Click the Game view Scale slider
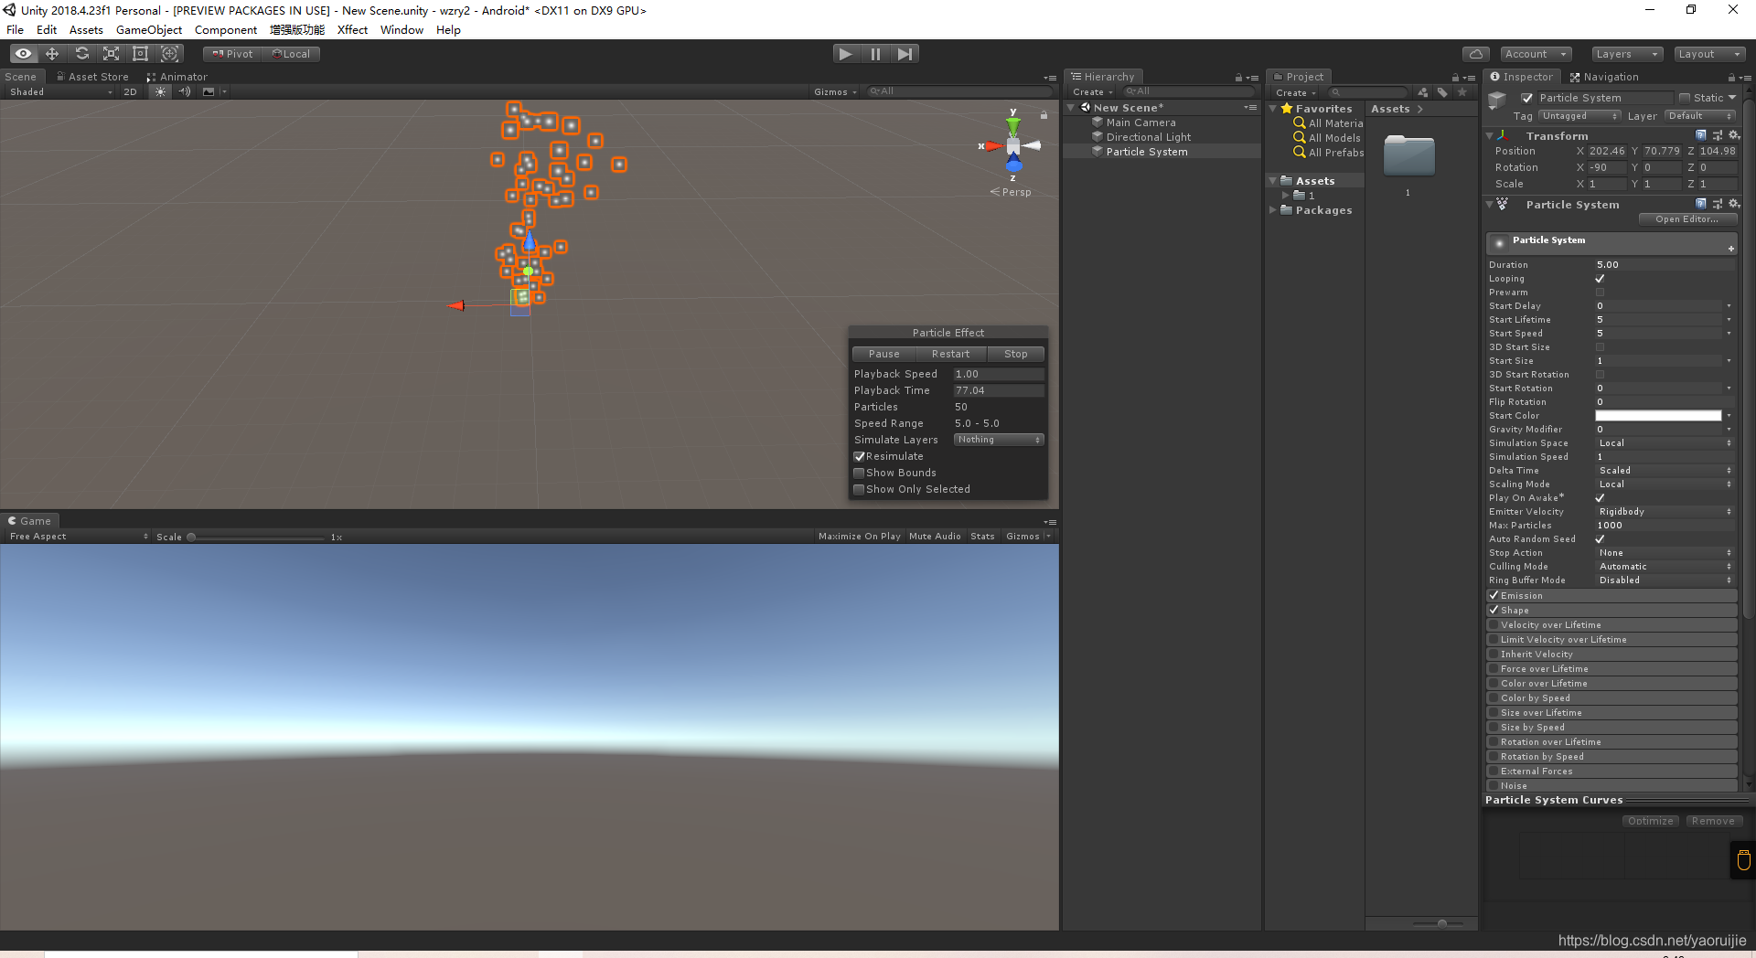Screen dimensions: 1756x958 [x=257, y=538]
